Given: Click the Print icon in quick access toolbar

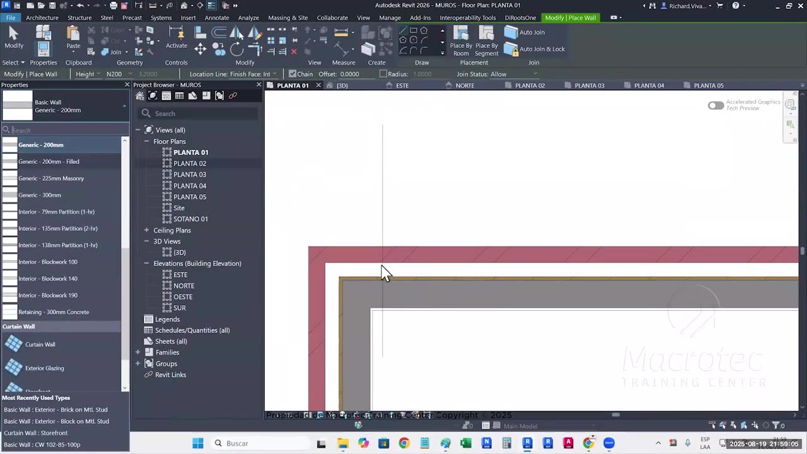Looking at the screenshot, I should pos(113,6).
